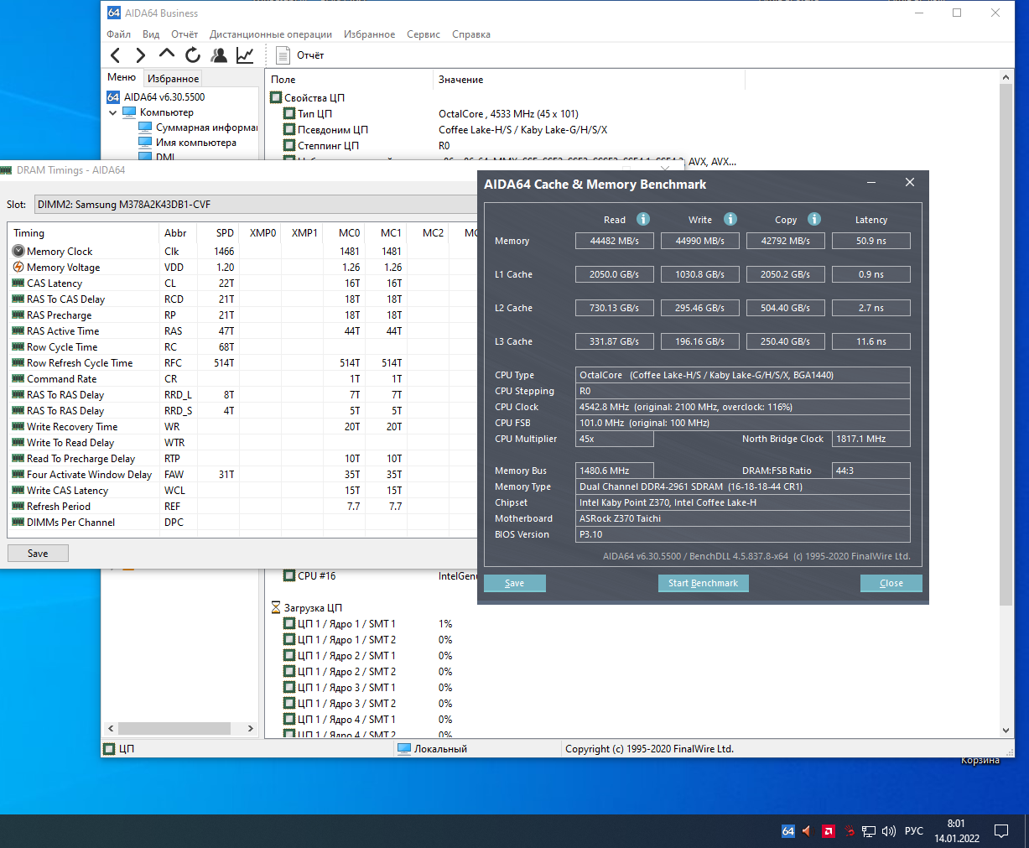Open the Справка menu

(471, 34)
